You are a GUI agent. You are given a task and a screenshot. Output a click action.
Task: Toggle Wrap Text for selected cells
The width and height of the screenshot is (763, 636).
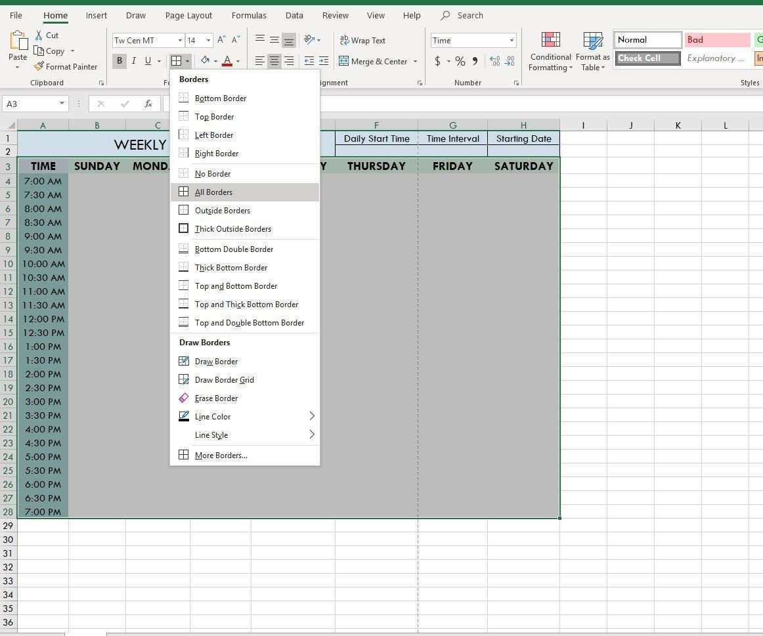tap(362, 41)
